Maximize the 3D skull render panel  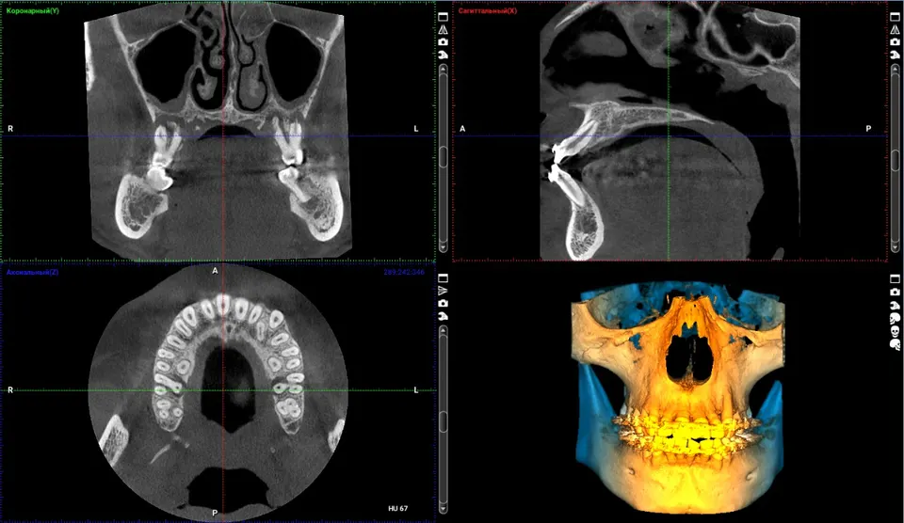895,278
